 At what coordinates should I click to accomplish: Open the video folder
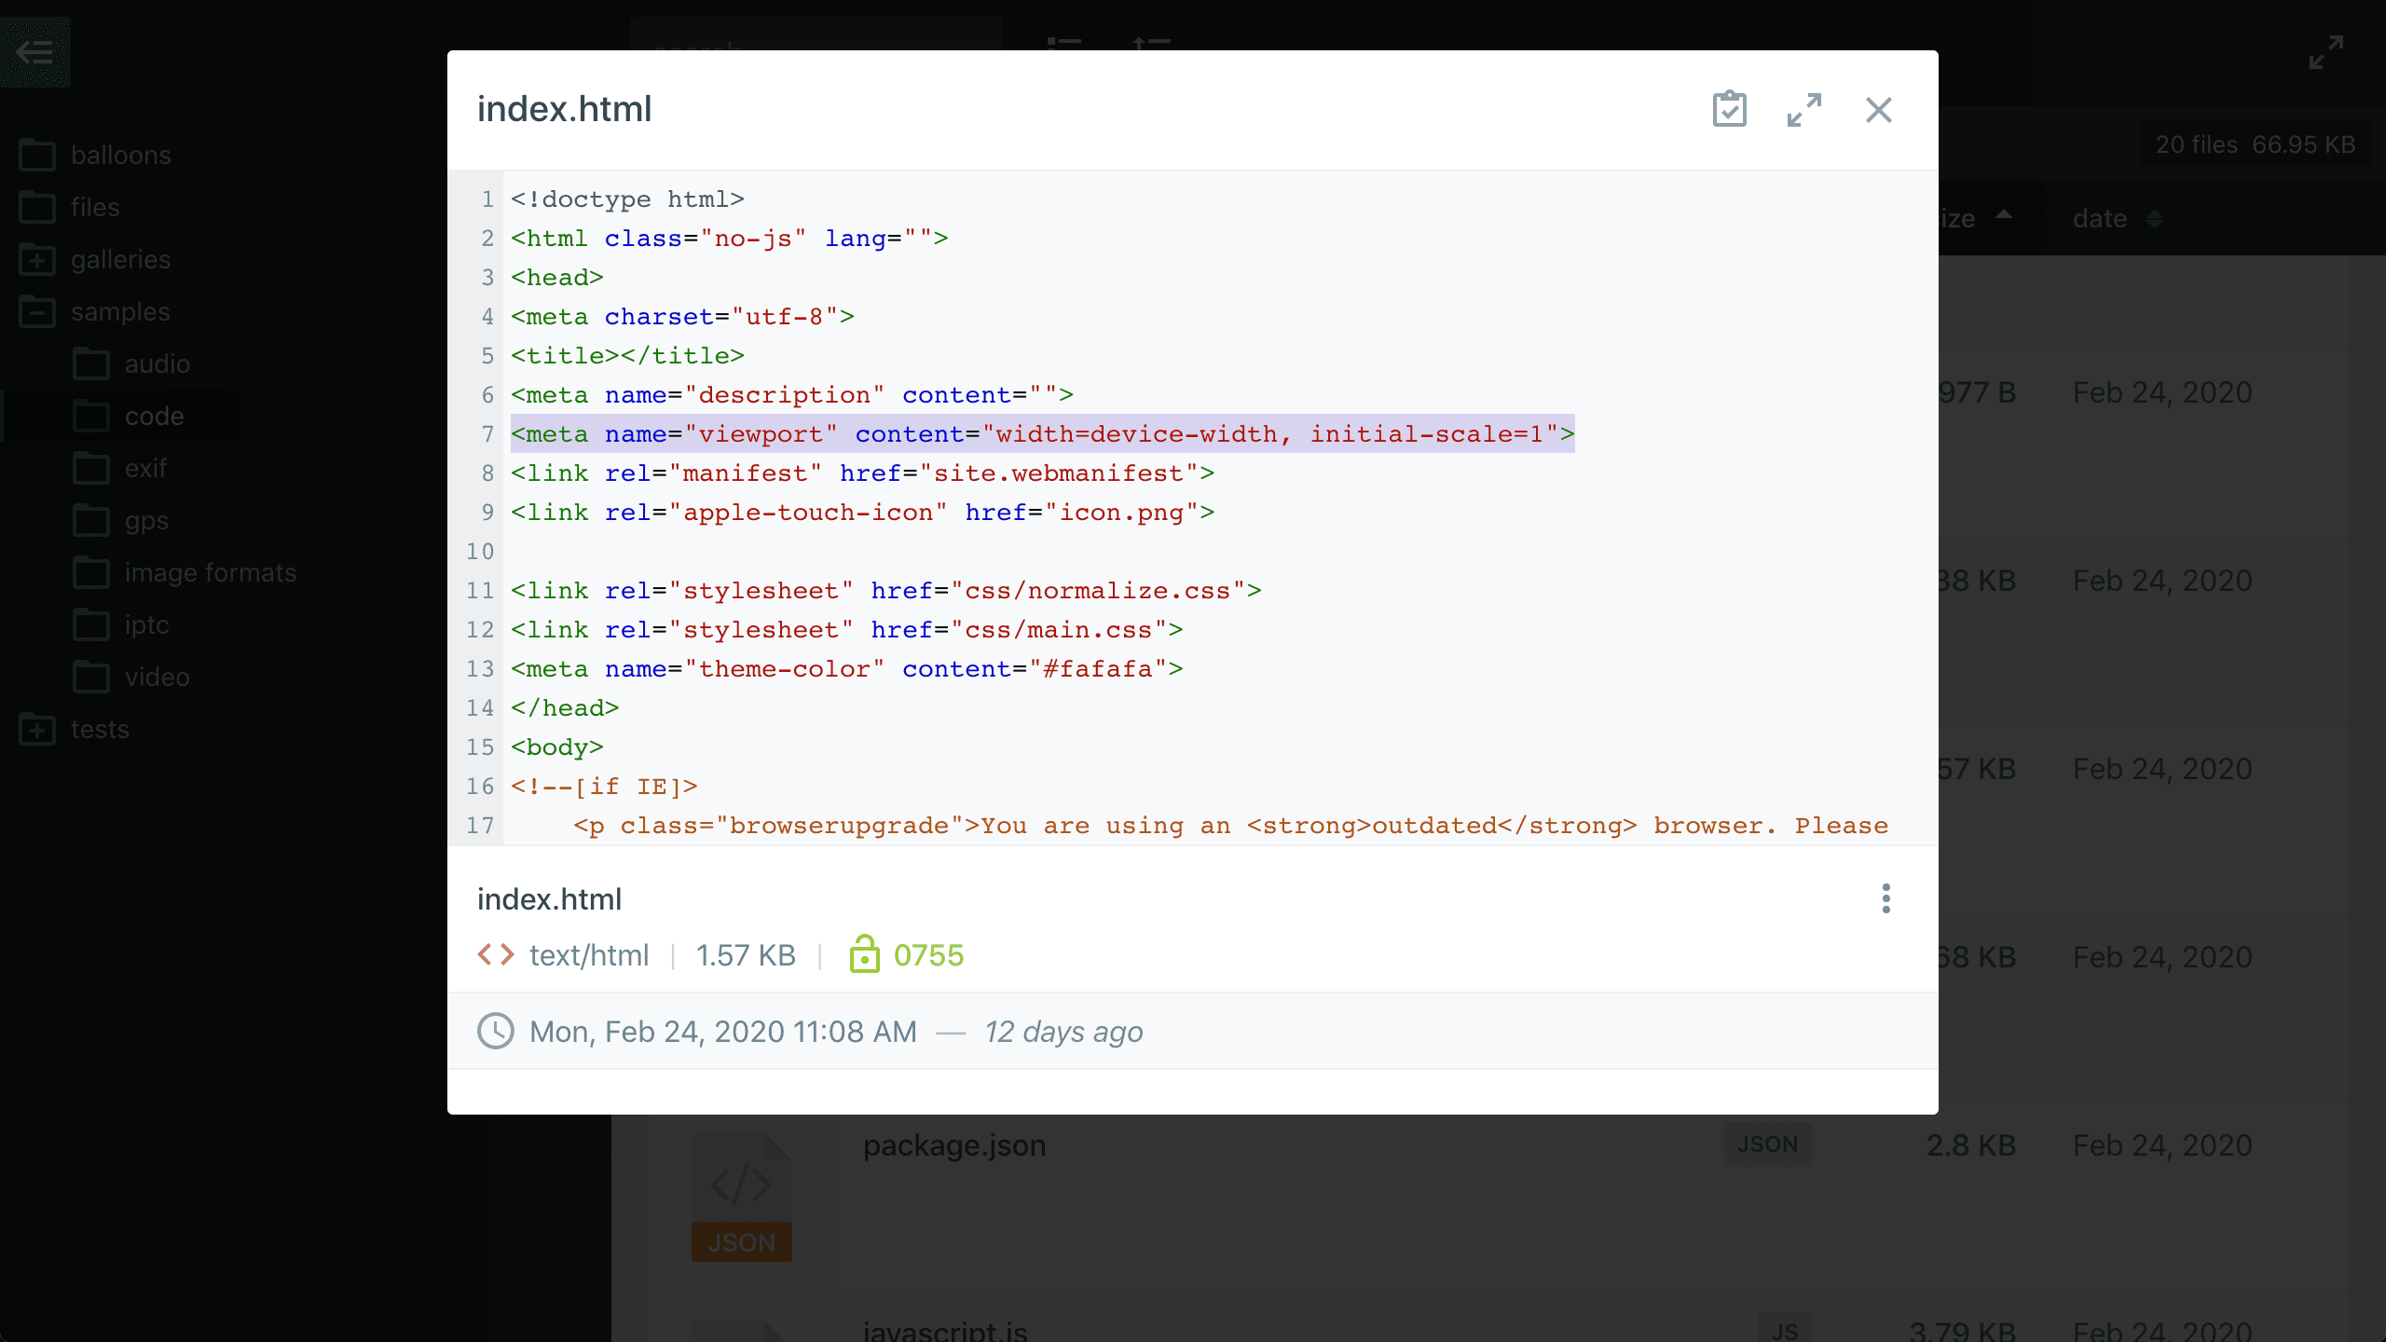pos(157,677)
